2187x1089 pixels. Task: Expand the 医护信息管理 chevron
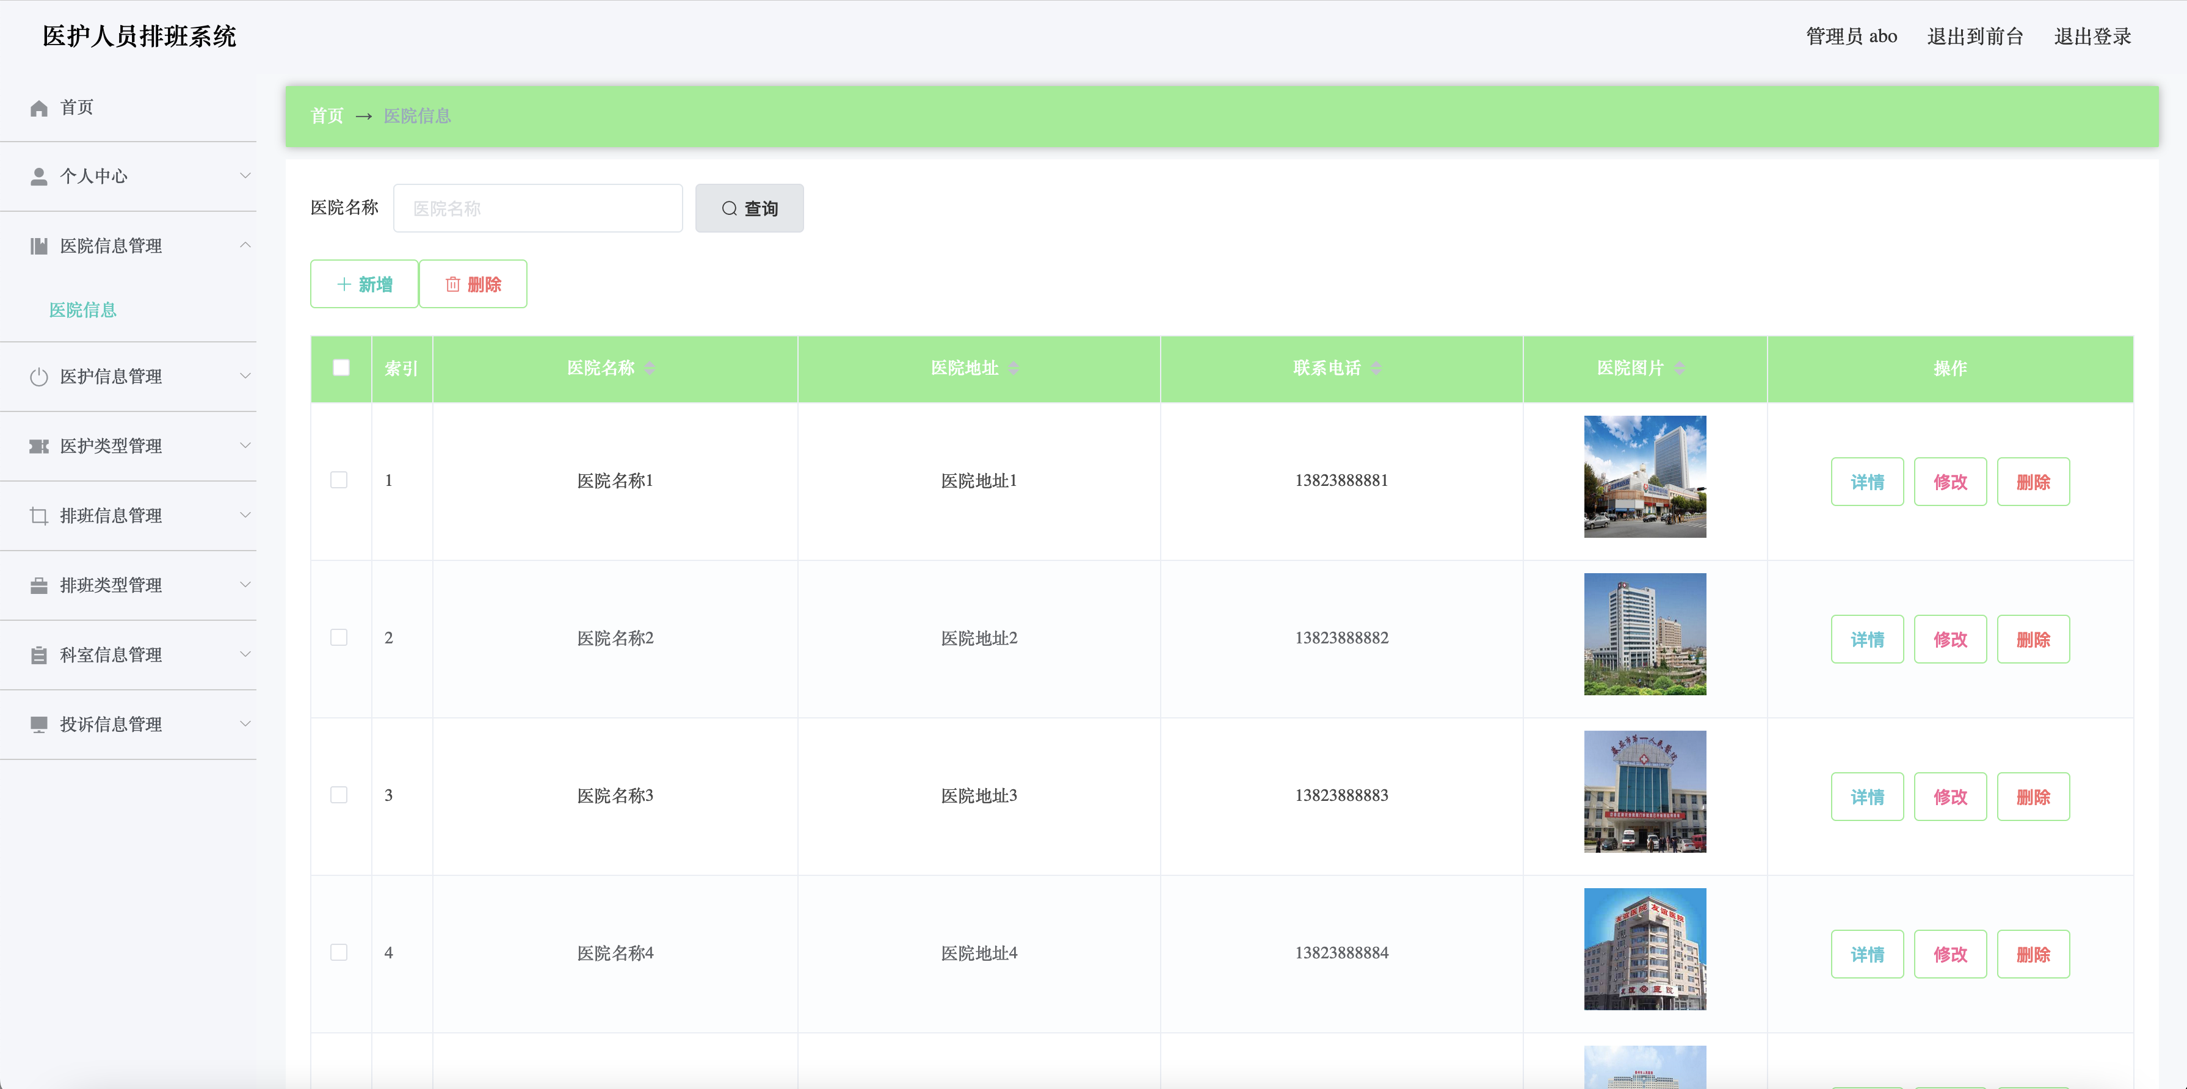pyautogui.click(x=245, y=376)
